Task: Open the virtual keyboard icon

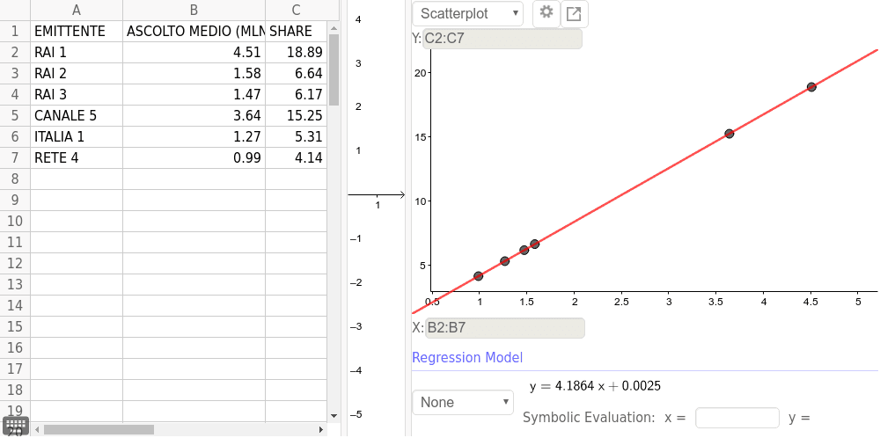Action: (x=15, y=425)
